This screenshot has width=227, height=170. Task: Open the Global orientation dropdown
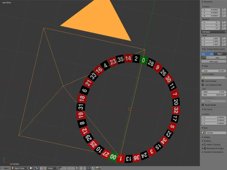pos(52,168)
